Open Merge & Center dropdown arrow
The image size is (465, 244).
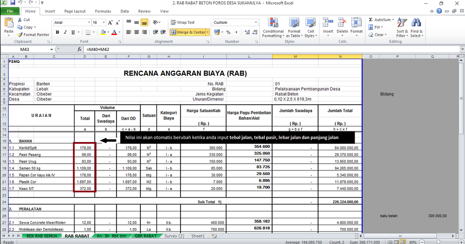pos(208,32)
